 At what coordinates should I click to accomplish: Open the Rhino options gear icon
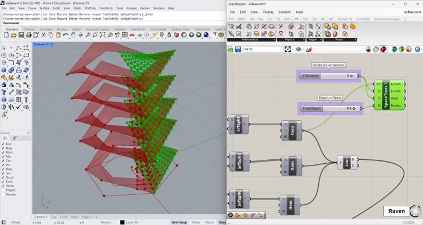[x=221, y=35]
